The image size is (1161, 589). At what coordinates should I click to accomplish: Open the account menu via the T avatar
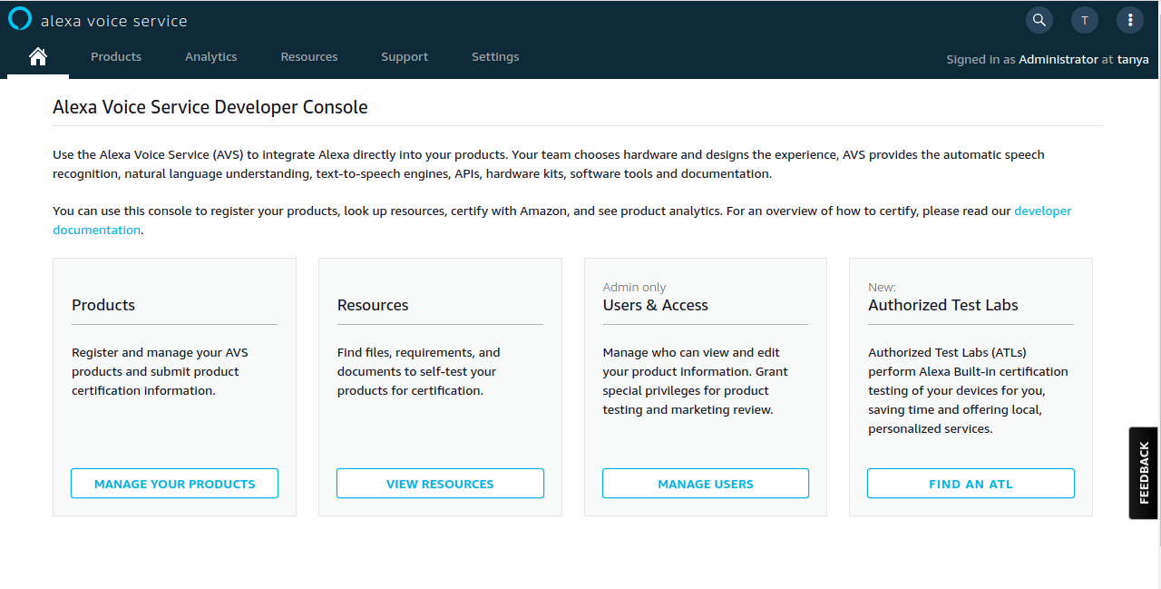click(x=1084, y=19)
